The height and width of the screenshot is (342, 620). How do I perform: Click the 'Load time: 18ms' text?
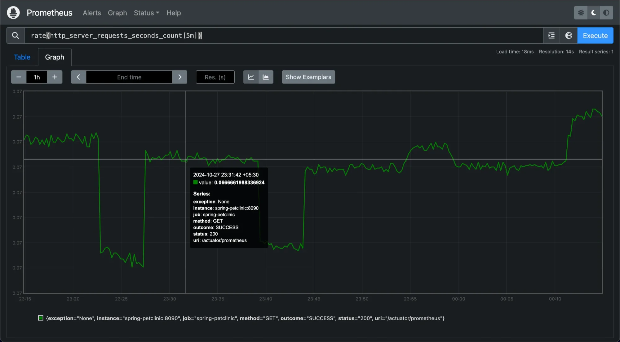[515, 52]
